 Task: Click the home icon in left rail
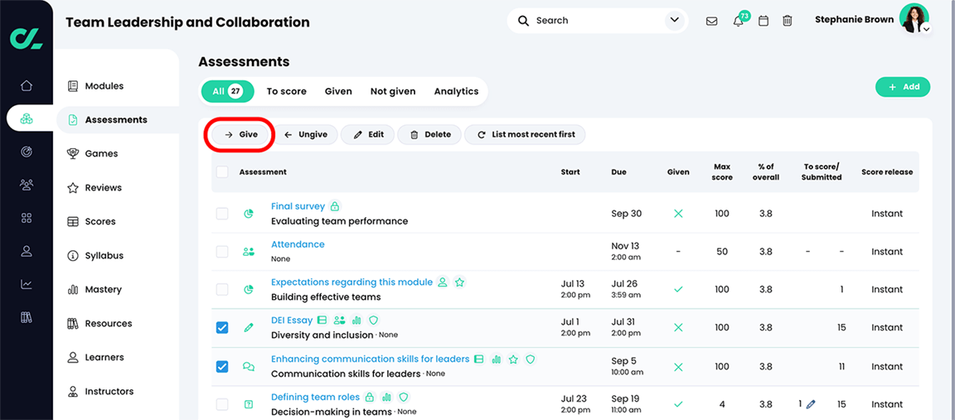(x=27, y=85)
